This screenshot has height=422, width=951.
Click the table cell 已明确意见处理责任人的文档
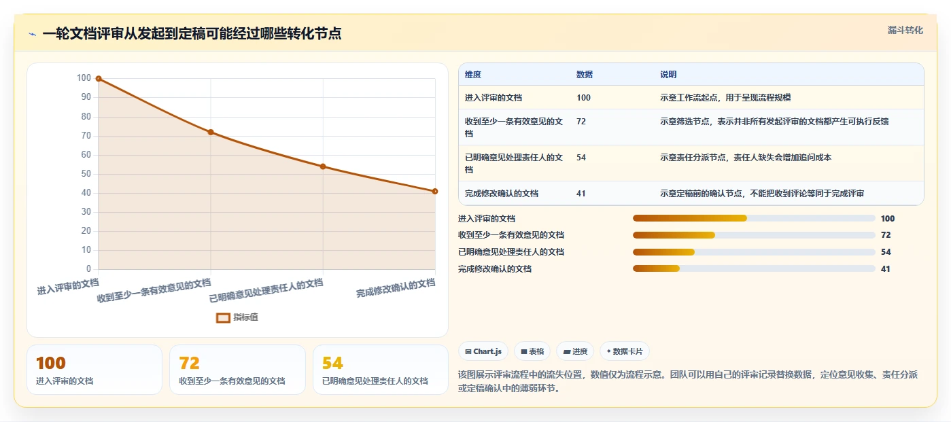point(514,163)
